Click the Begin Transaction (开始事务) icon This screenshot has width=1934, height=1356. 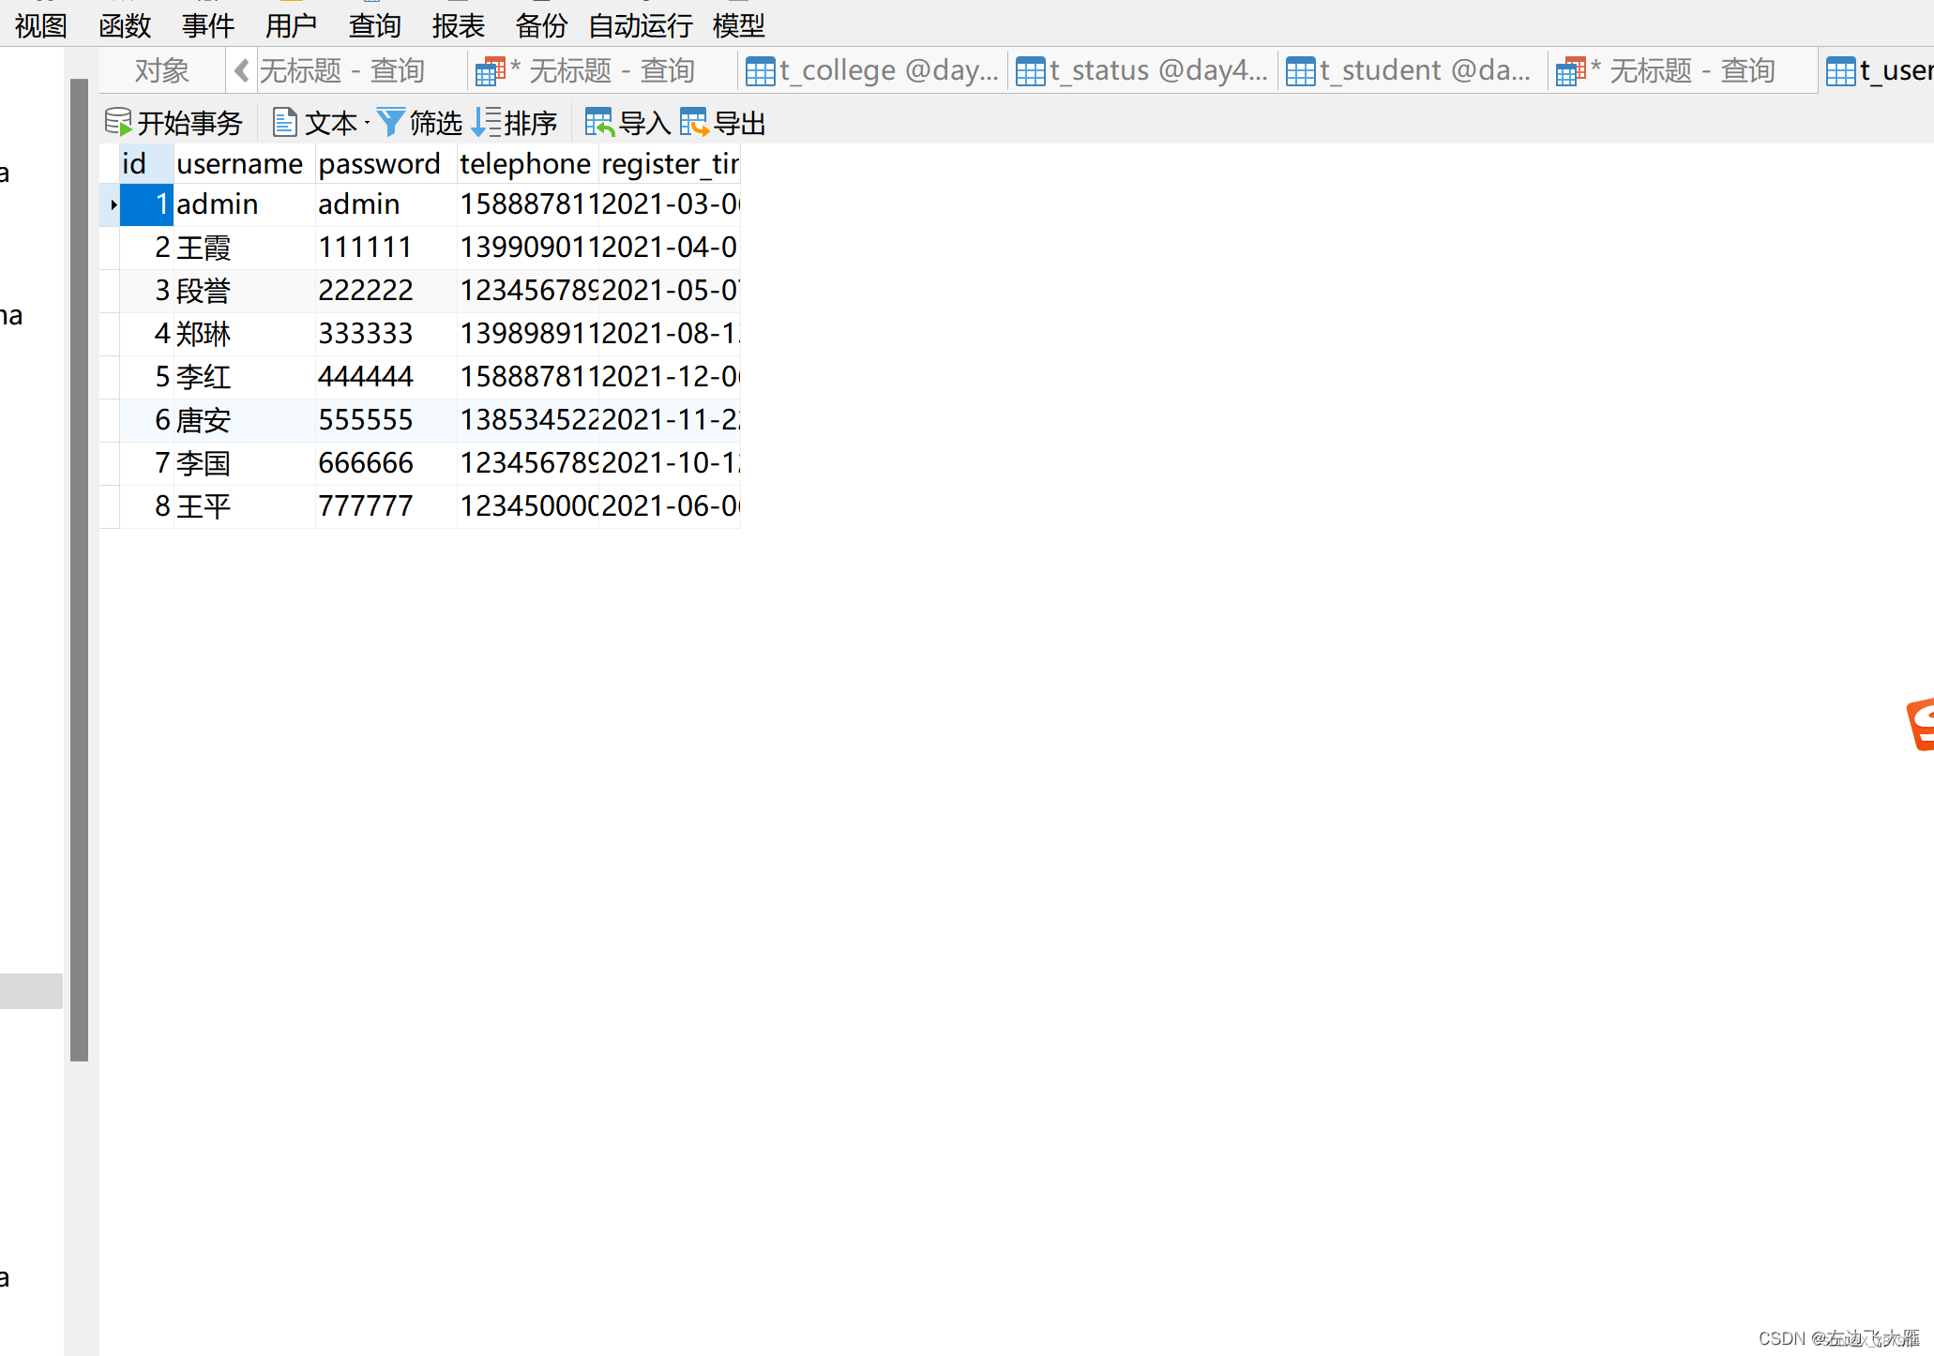pos(118,122)
